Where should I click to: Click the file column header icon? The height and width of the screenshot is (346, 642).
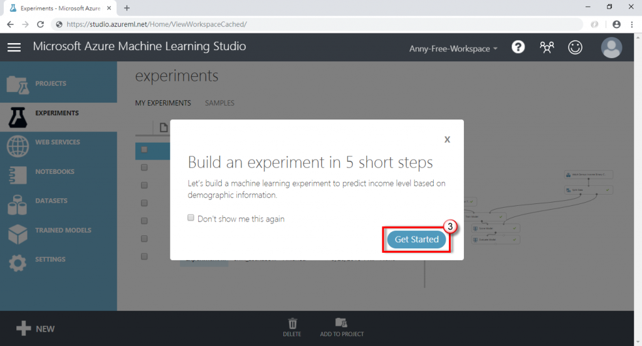[164, 128]
